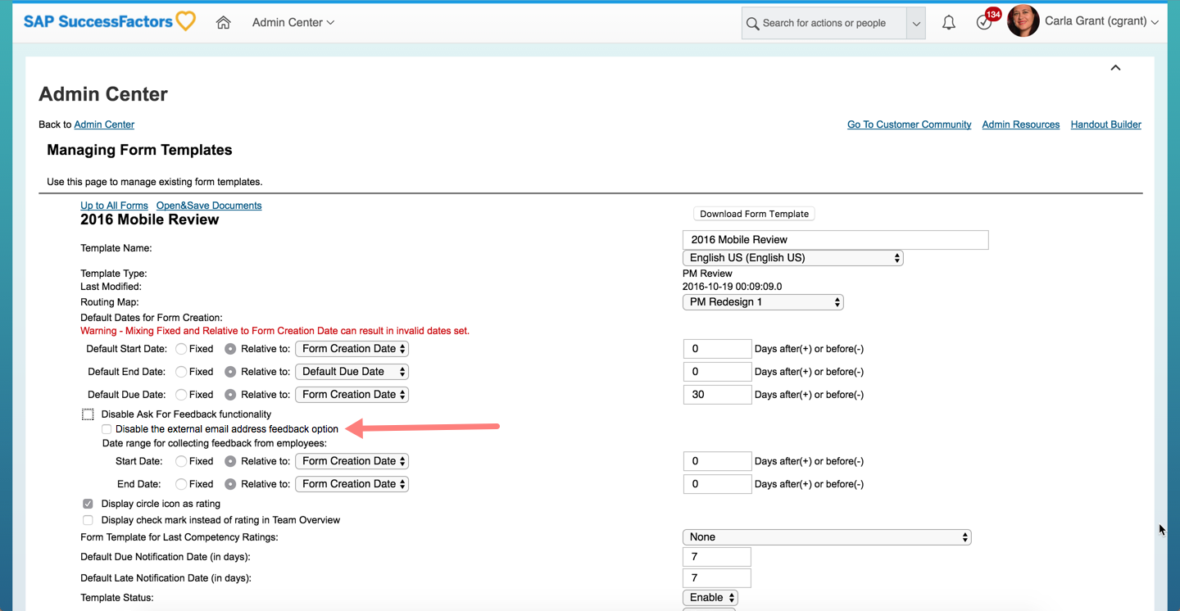Open the to-do checkmark with 134 badge
Viewport: 1180px width, 611px height.
click(984, 23)
